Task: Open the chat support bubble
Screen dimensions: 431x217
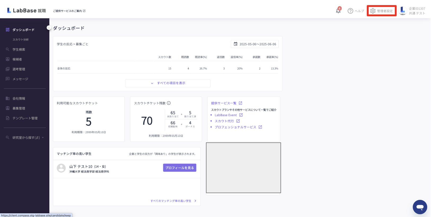Action: [420, 207]
